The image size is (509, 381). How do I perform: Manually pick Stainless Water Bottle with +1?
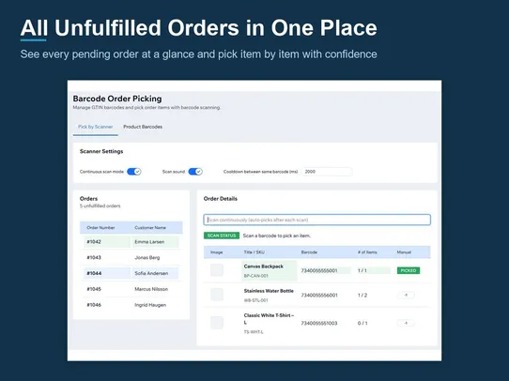[x=406, y=295]
